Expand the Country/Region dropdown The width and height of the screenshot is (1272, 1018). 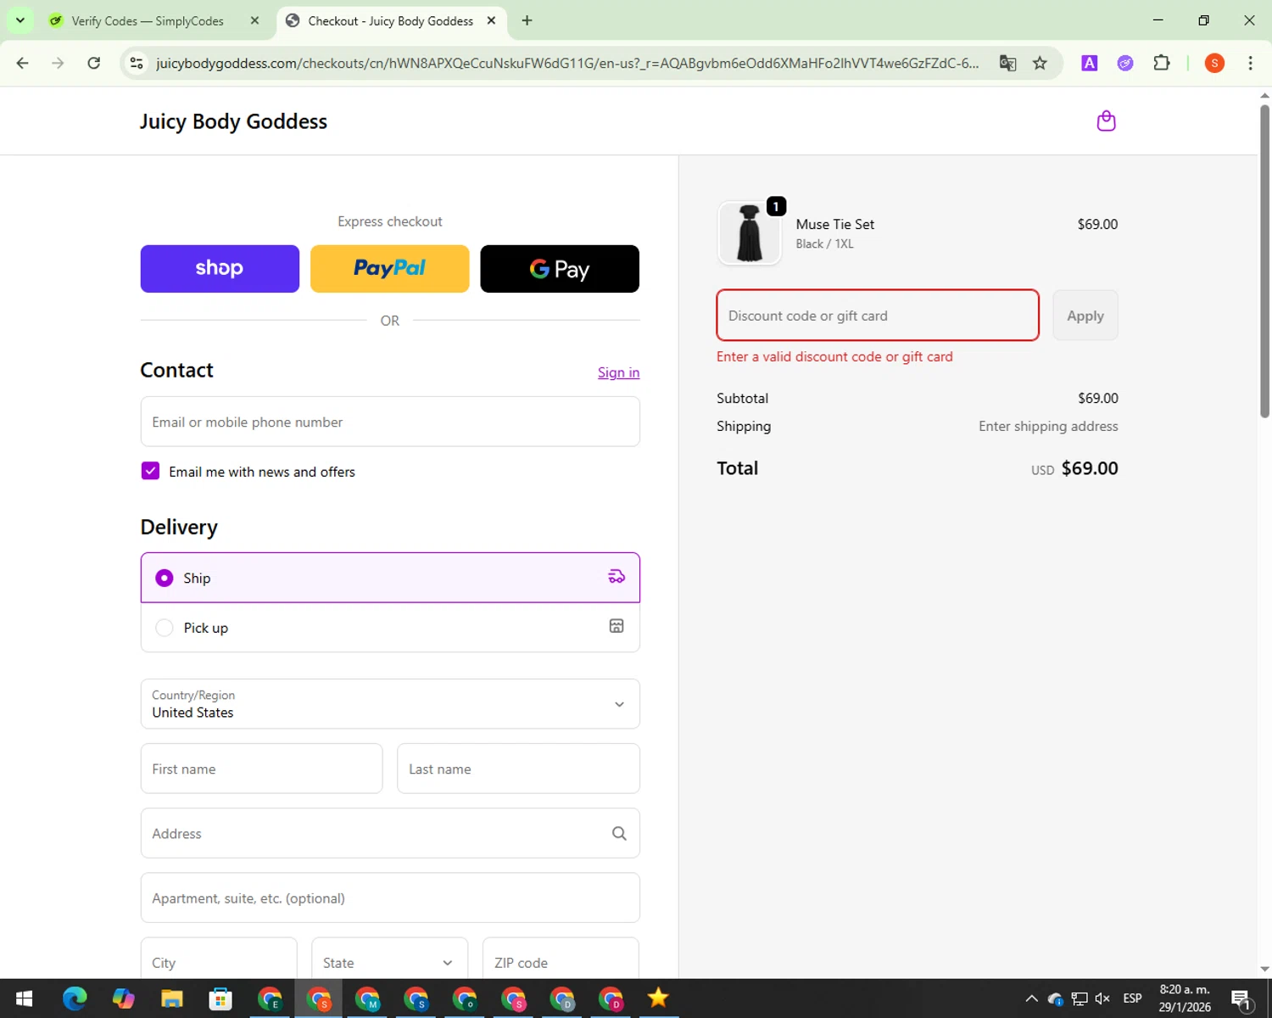[x=390, y=704]
